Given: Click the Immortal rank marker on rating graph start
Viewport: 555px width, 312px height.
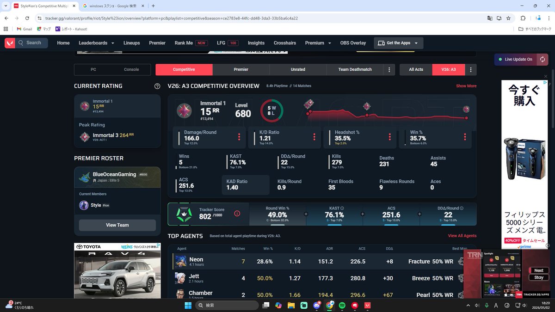Looking at the screenshot, I should coord(309,105).
